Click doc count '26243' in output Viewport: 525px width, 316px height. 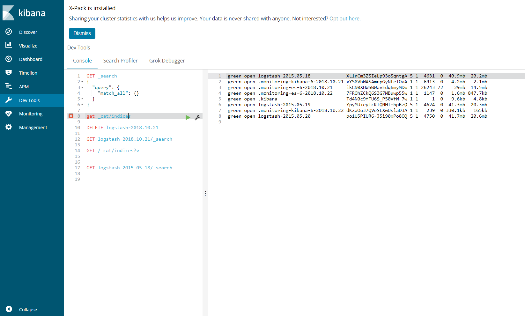(x=428, y=87)
